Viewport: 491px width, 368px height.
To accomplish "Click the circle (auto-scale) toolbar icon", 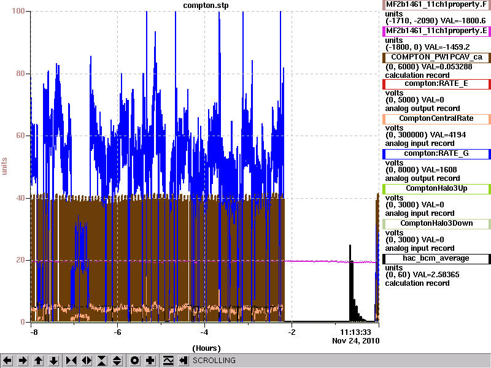I will coord(134,361).
